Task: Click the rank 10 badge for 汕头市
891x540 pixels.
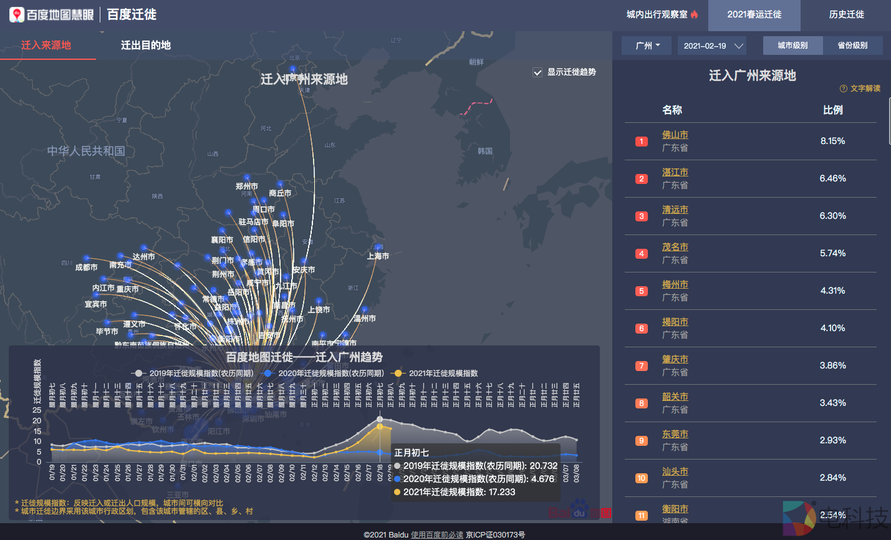Action: pos(642,478)
